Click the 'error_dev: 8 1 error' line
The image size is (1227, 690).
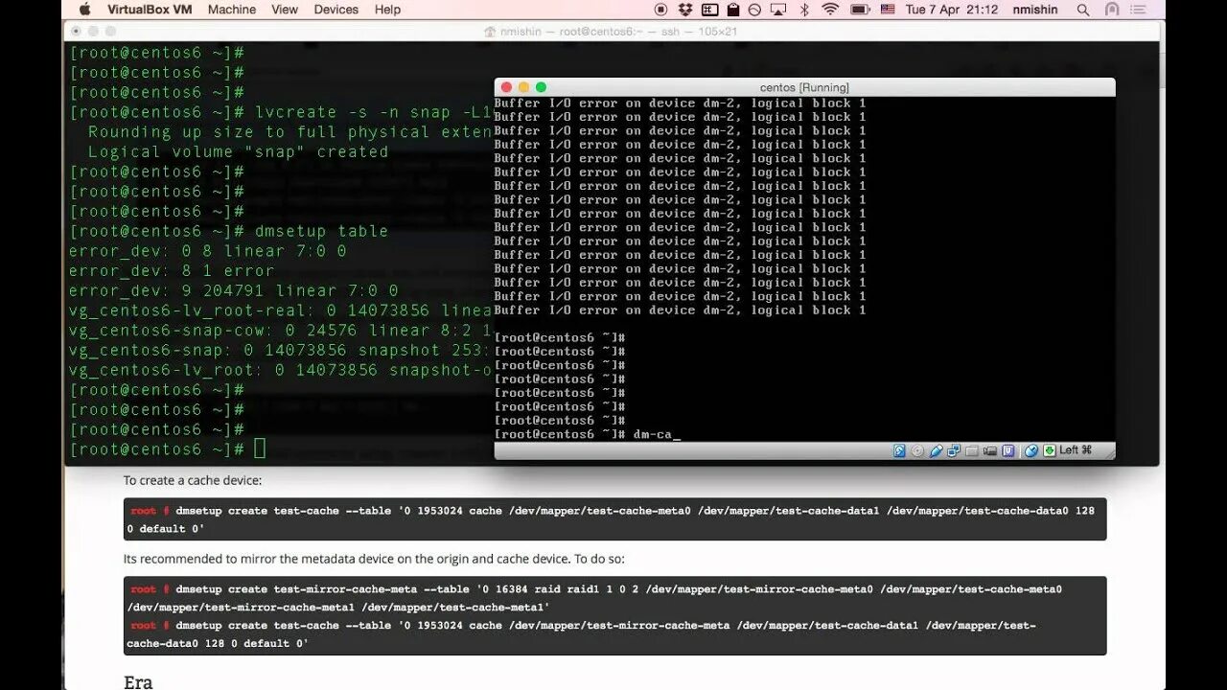tap(172, 270)
